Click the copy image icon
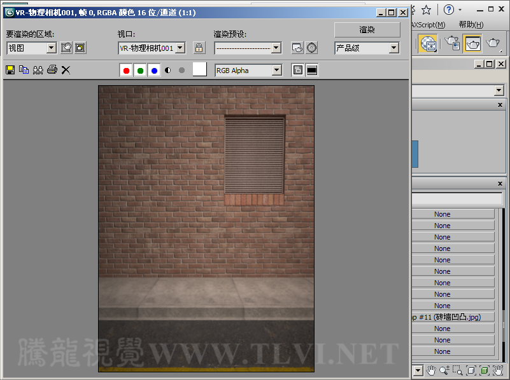The image size is (510, 380). point(24,70)
